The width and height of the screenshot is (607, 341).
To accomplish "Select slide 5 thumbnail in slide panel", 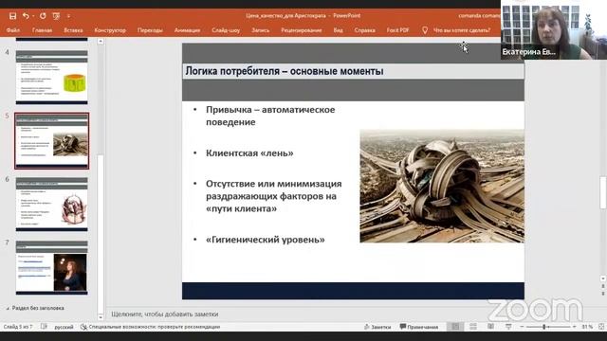I will 51,141.
